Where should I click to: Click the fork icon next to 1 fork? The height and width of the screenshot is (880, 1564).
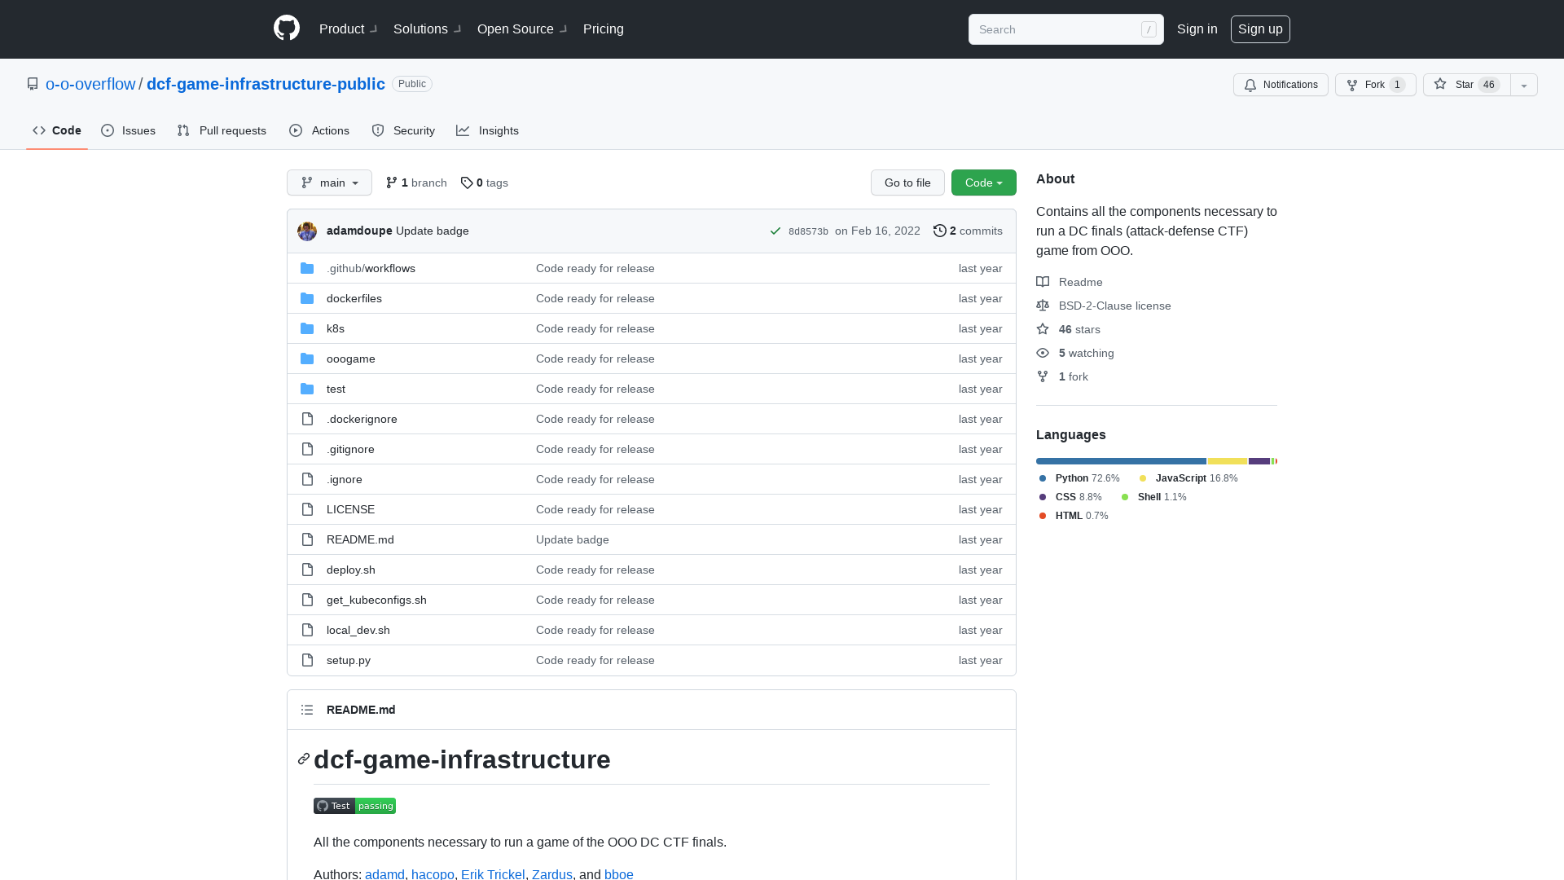click(x=1043, y=376)
